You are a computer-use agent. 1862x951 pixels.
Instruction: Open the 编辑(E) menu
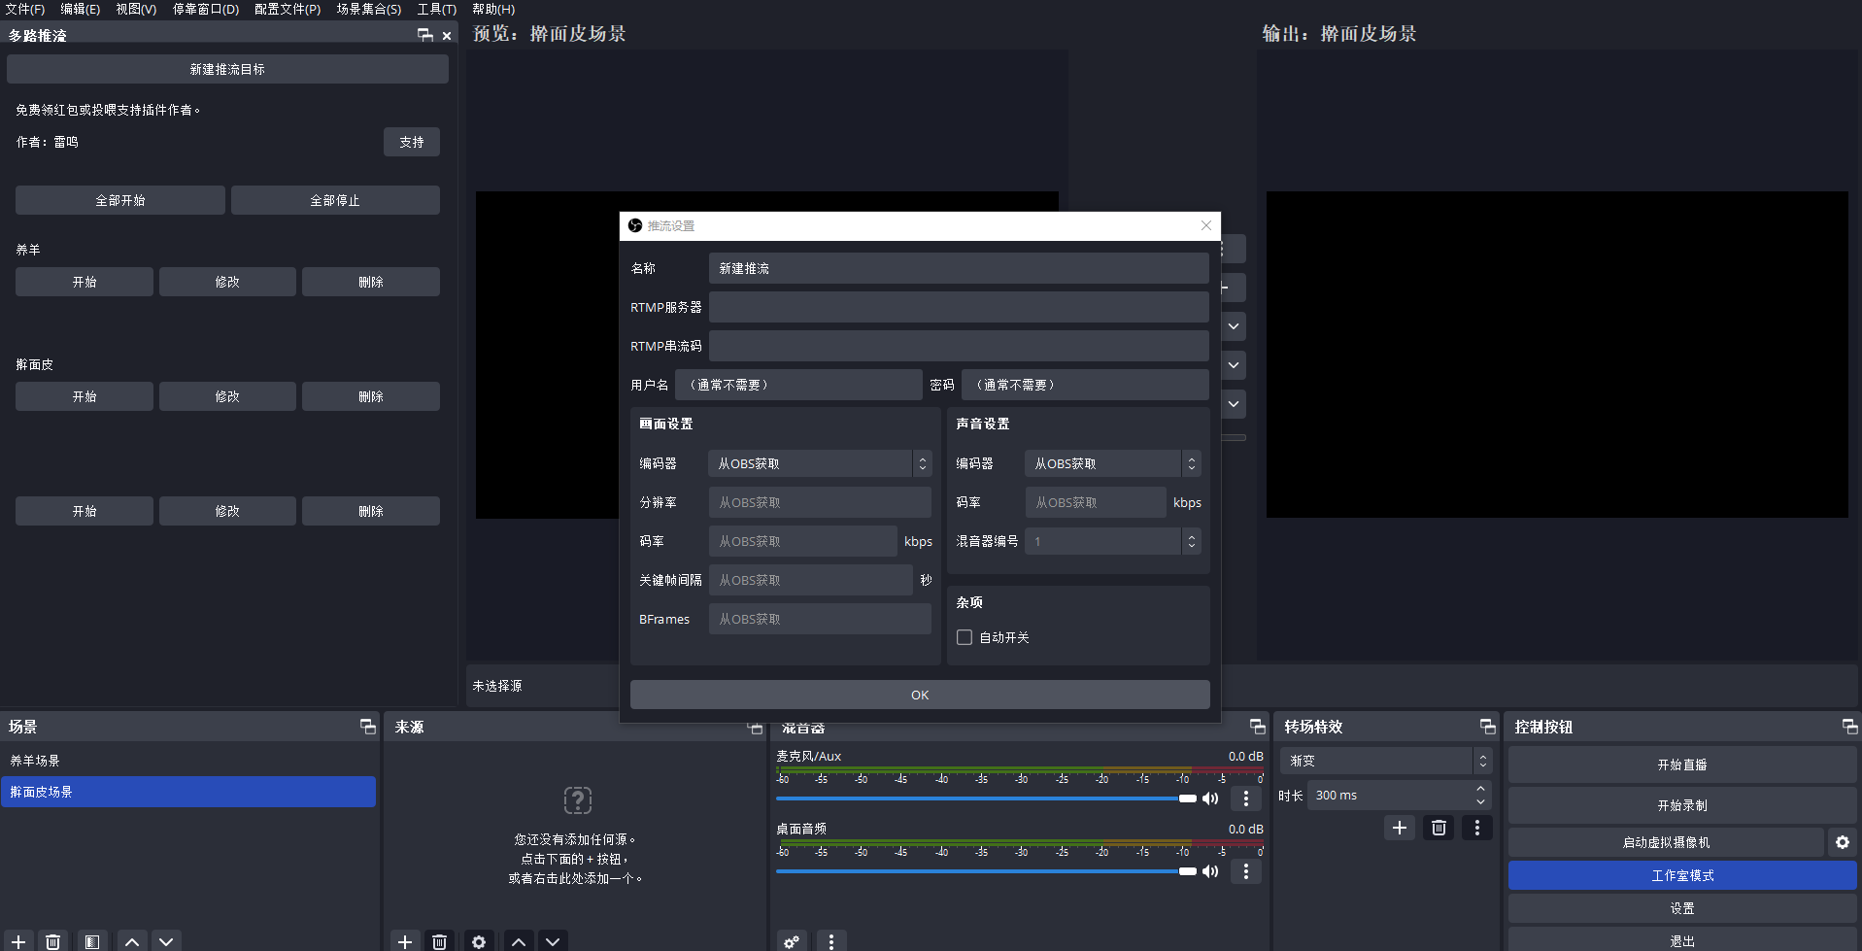coord(81,9)
